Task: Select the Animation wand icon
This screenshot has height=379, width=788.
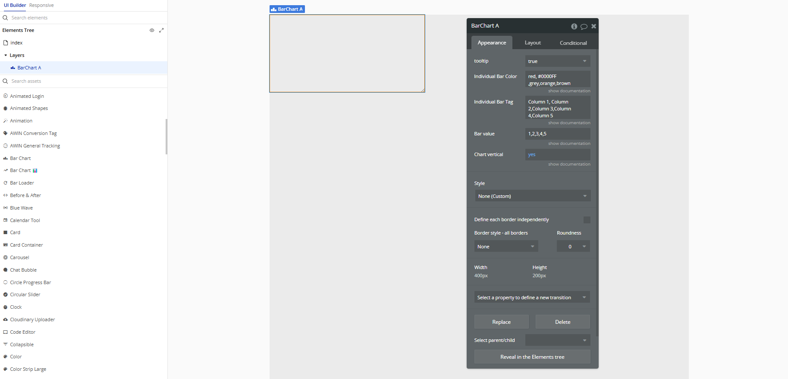Action: pyautogui.click(x=6, y=121)
